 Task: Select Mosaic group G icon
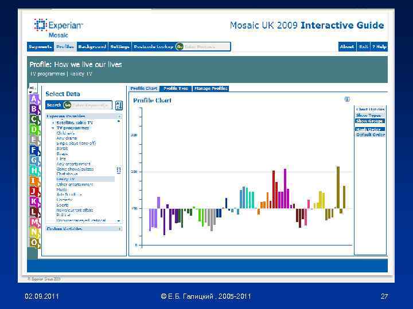[34, 160]
